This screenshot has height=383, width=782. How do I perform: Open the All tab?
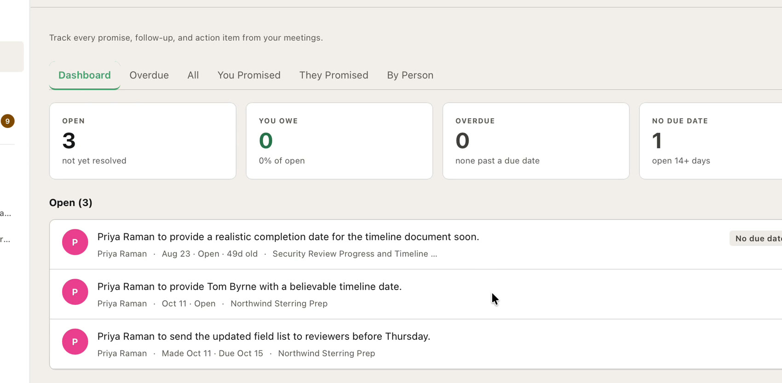coord(193,75)
